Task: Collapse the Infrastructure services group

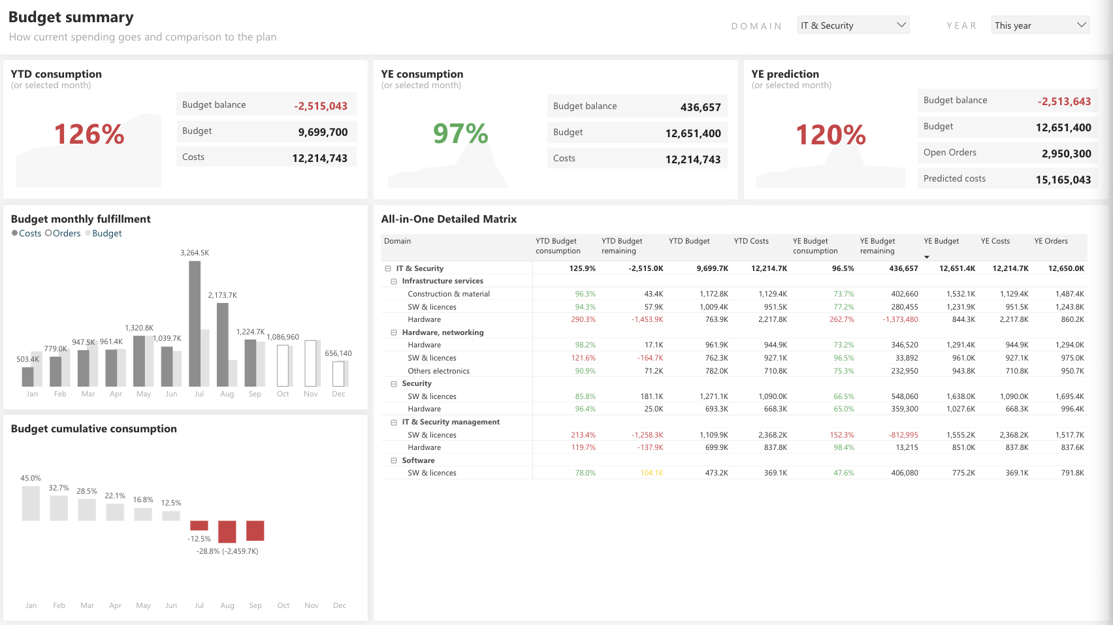Action: 394,281
